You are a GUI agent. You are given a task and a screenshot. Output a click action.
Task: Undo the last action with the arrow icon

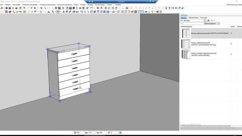coord(24,8)
